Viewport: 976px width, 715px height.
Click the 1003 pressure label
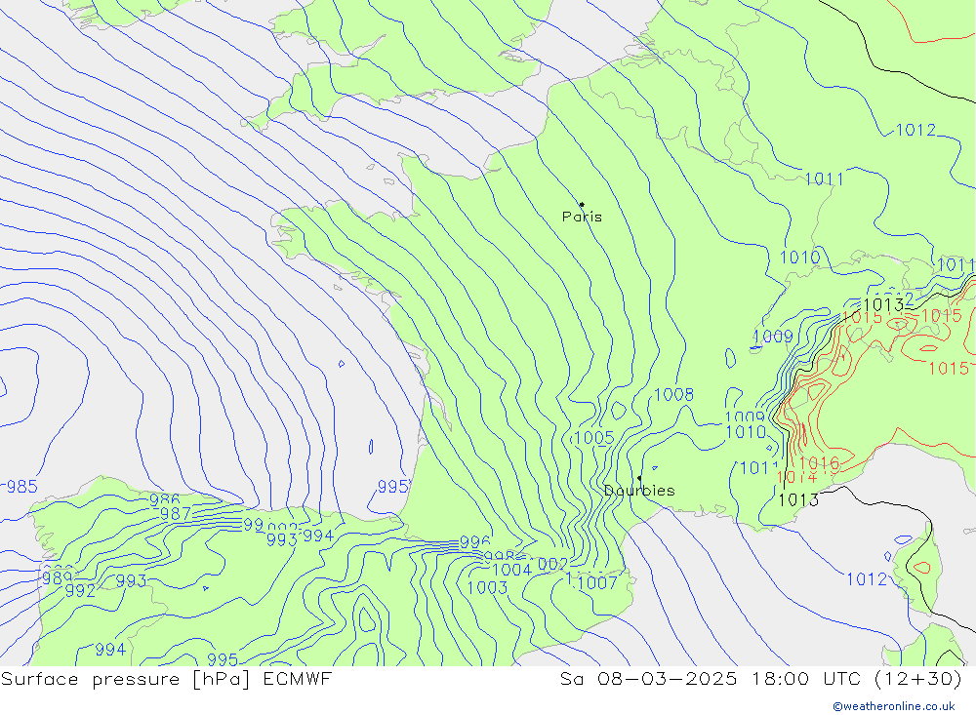[x=487, y=587]
